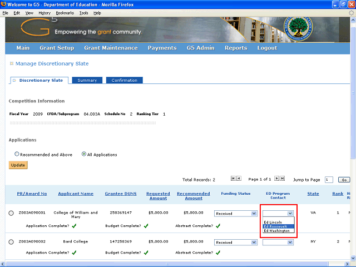Go to the first page of records

point(233,179)
